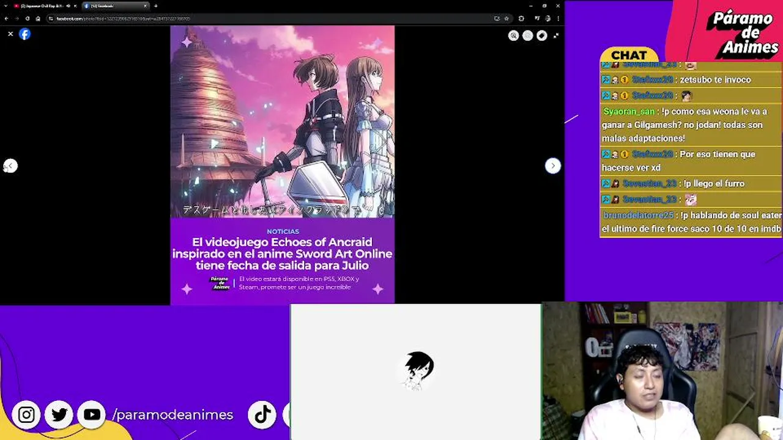Enter fullscreen photo view

(555, 35)
